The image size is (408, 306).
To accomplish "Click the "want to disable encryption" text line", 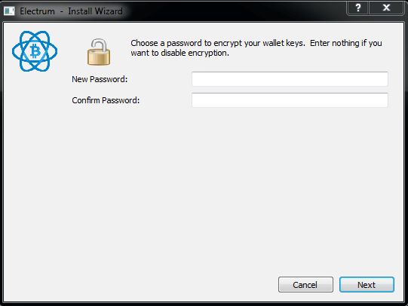I will tap(179, 53).
